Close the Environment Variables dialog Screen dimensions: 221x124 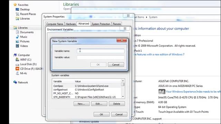(125, 28)
